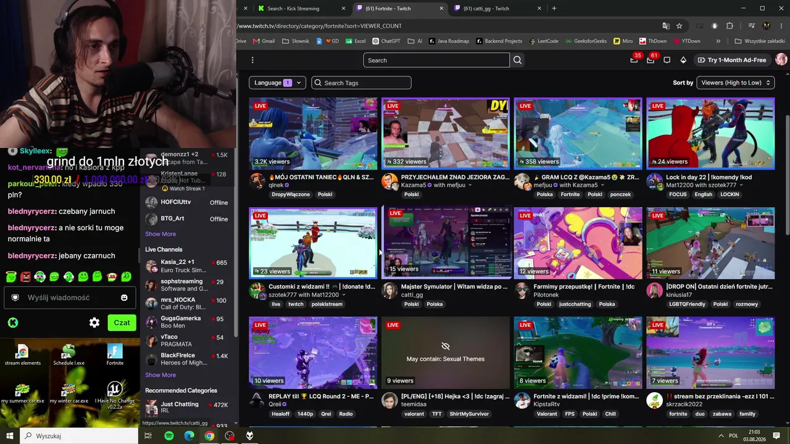Click the Google Translate icon in address bar
Screen dimensions: 790x444
(x=666, y=26)
